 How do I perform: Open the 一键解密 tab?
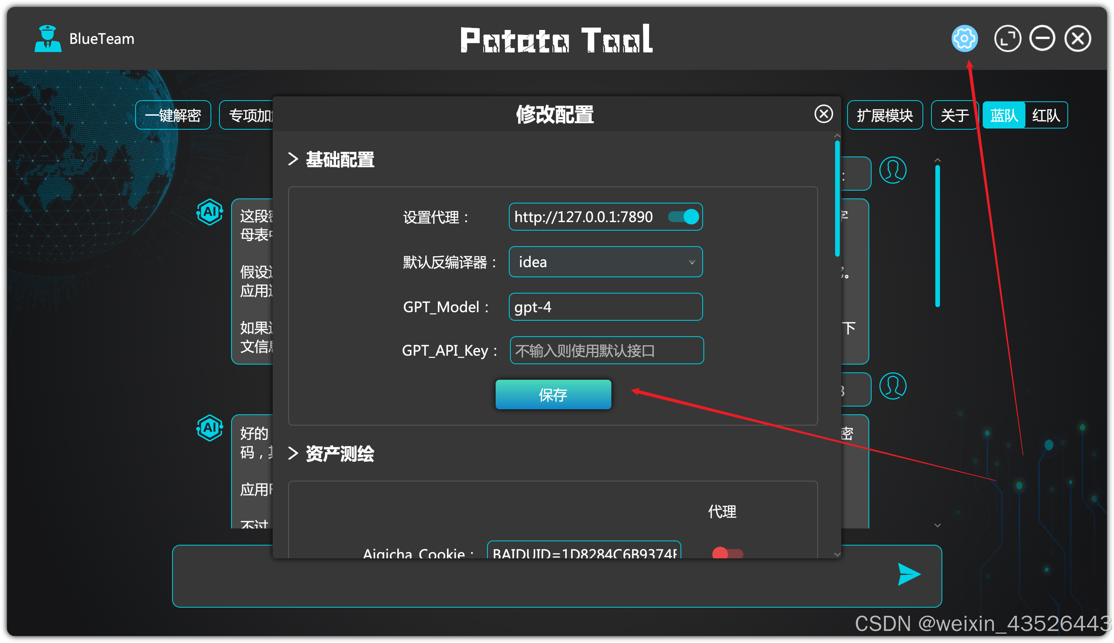pyautogui.click(x=173, y=116)
